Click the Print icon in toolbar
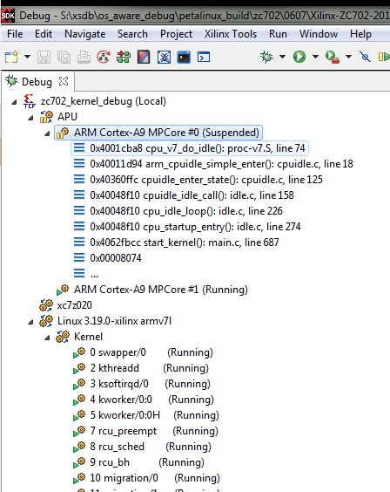This screenshot has width=390, height=492. (x=84, y=57)
